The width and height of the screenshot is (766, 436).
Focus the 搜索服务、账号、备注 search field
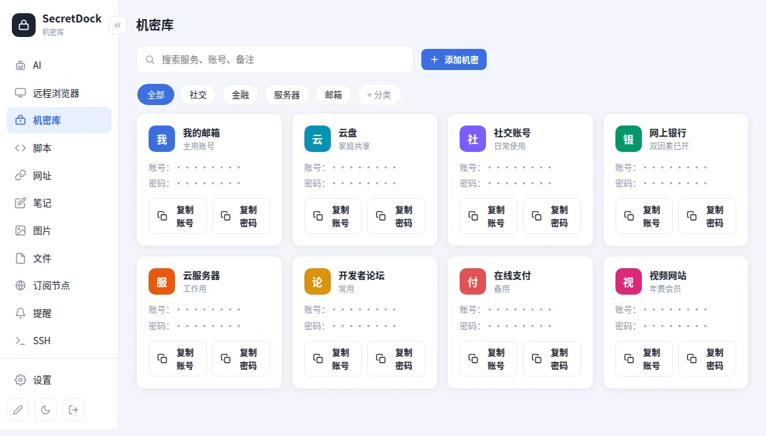[275, 59]
